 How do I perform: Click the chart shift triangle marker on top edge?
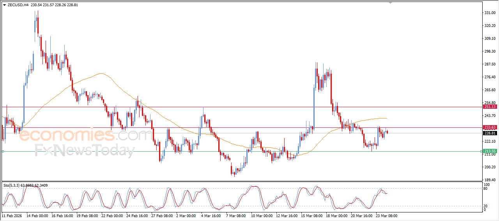tap(390, 2)
